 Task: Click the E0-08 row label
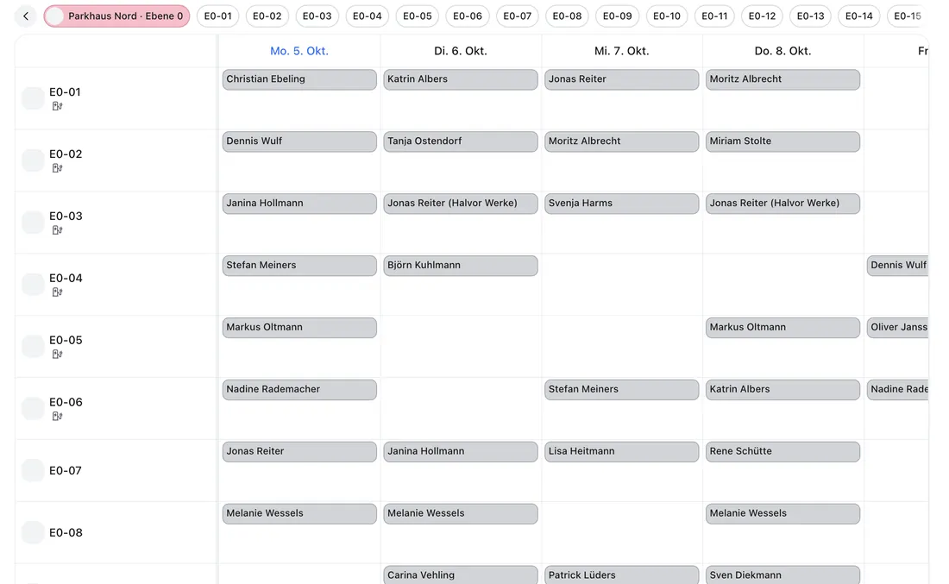[x=66, y=532]
